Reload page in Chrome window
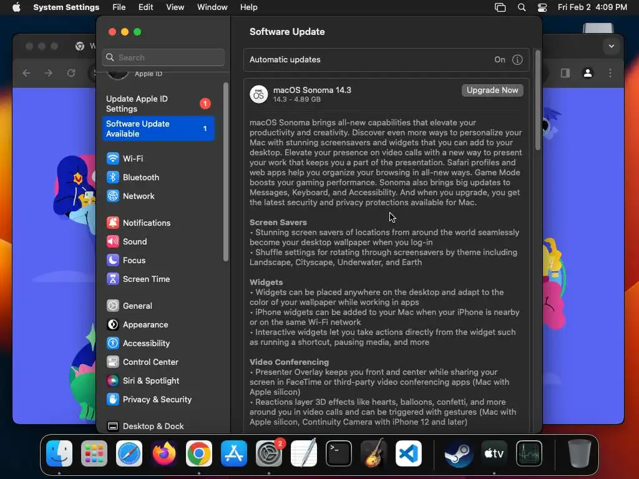This screenshot has height=479, width=639. coord(71,73)
